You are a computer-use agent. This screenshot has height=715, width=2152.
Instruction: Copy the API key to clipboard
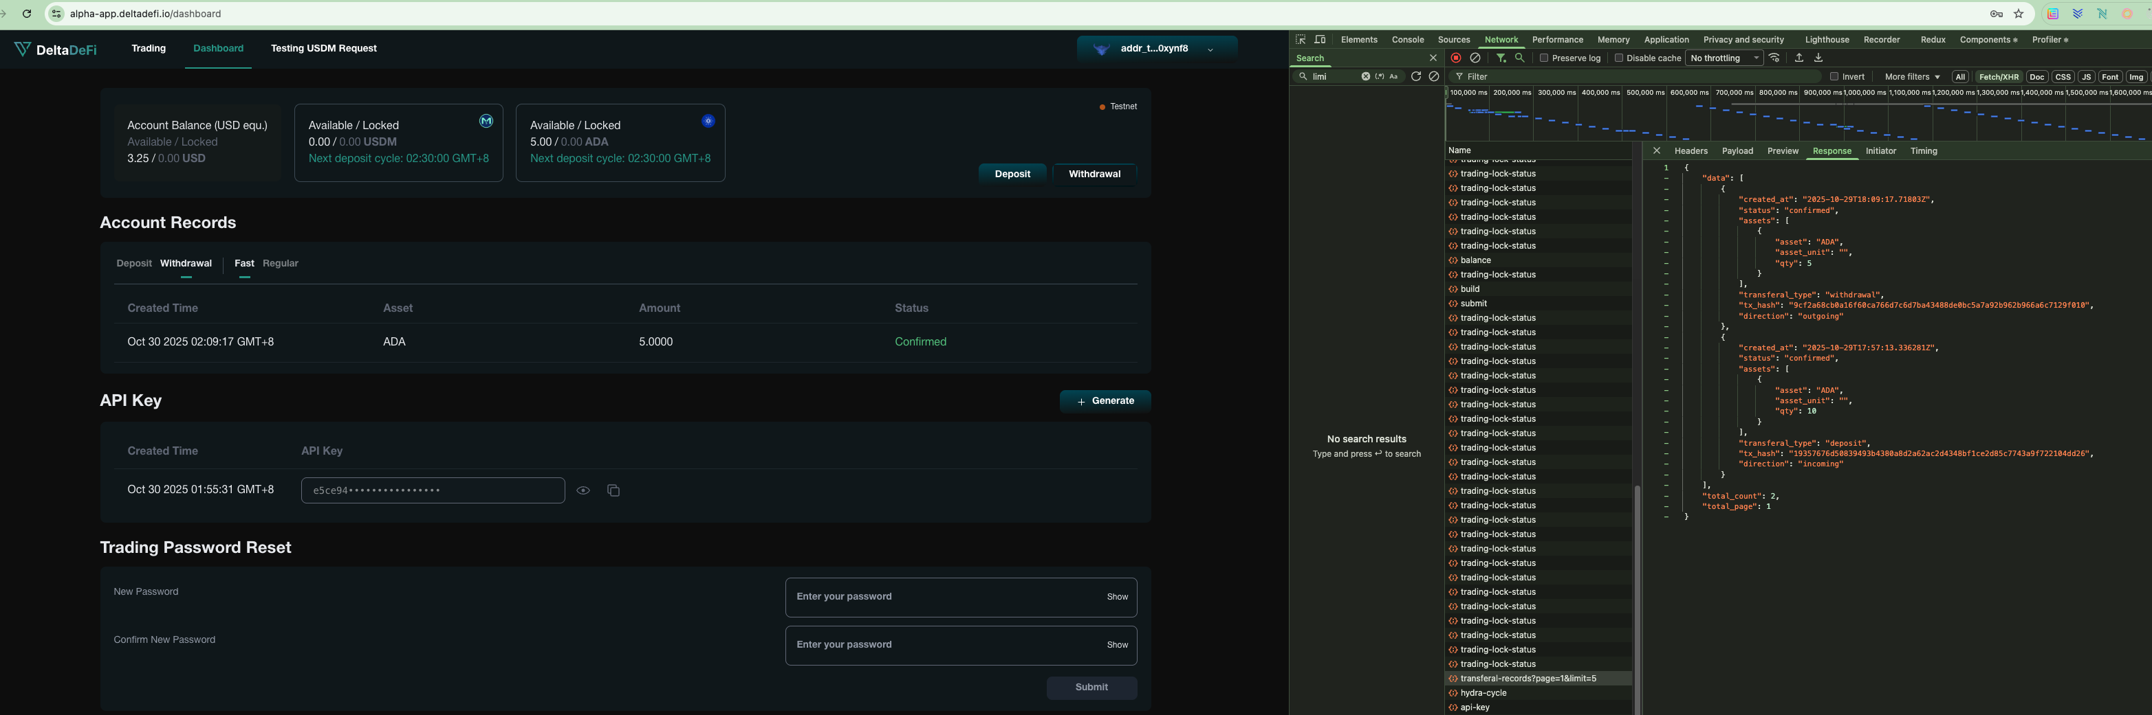tap(613, 490)
